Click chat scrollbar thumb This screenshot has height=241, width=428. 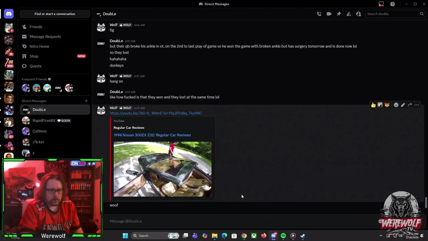point(426,203)
